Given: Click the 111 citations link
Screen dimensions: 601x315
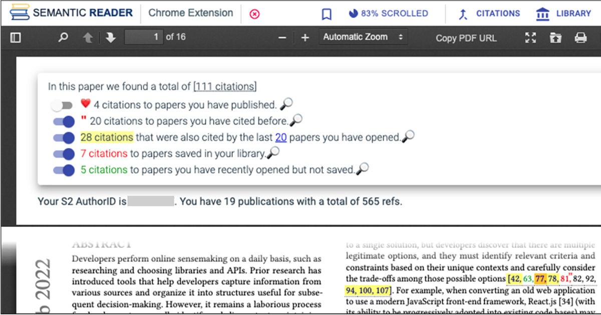Looking at the screenshot, I should pos(225,87).
